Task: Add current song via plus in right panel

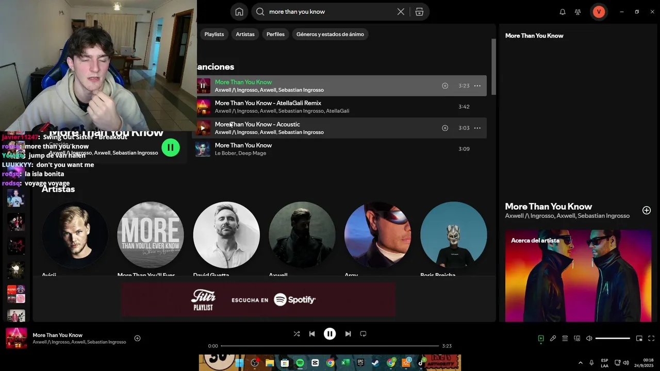Action: click(x=647, y=210)
